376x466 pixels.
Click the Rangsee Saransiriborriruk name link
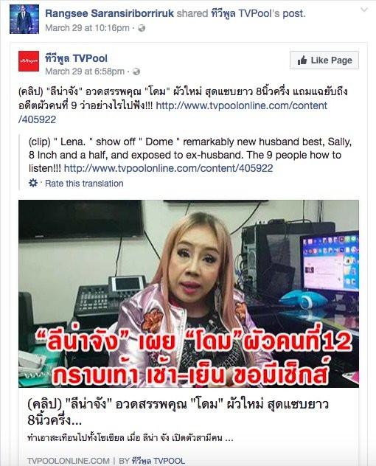(x=109, y=13)
